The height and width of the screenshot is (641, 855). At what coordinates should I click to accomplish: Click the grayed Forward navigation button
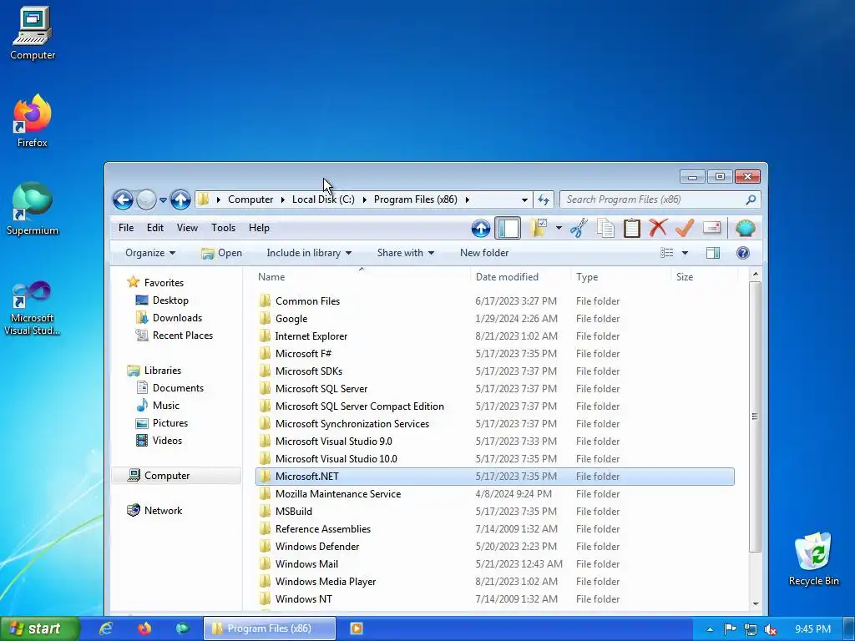[x=146, y=200]
